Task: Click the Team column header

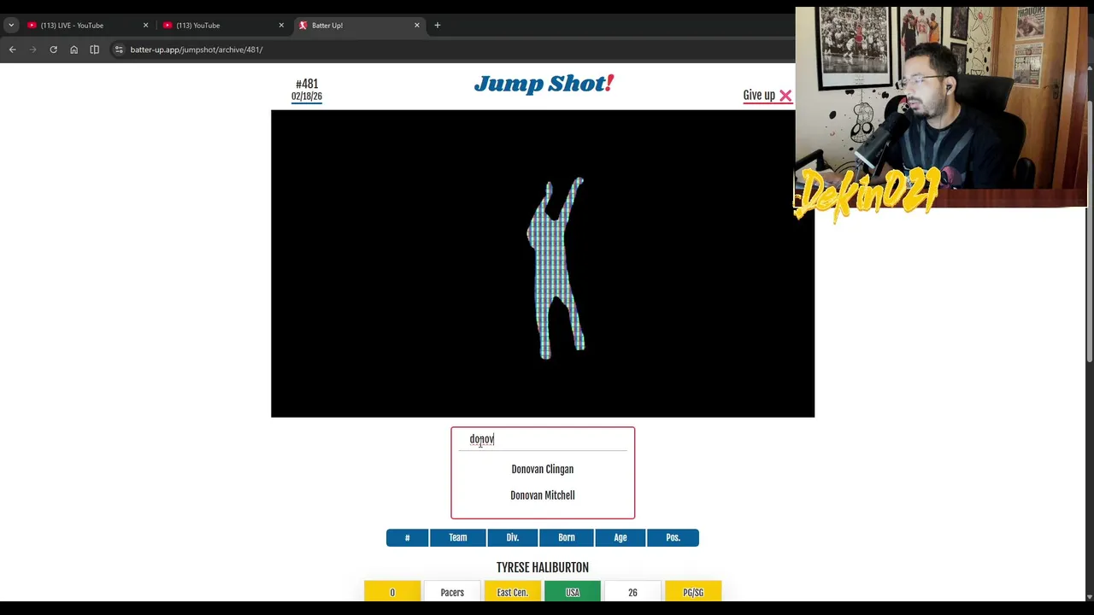Action: 458,537
